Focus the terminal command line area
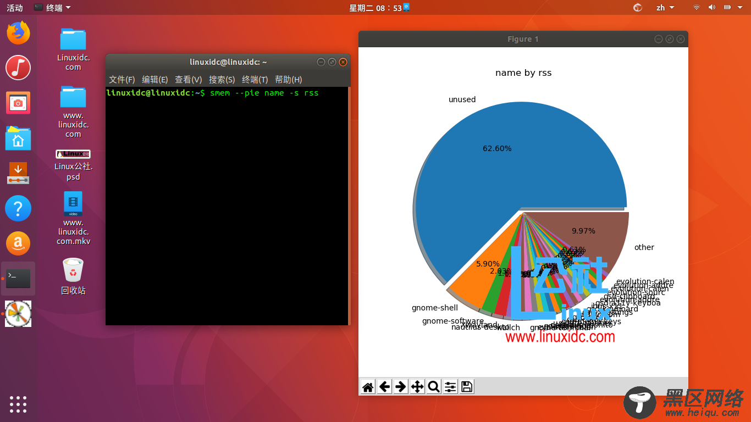This screenshot has height=422, width=751. coord(227,206)
